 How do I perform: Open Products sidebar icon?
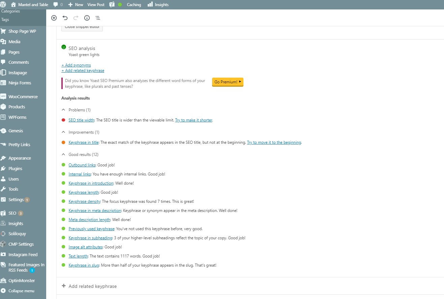pos(3,107)
